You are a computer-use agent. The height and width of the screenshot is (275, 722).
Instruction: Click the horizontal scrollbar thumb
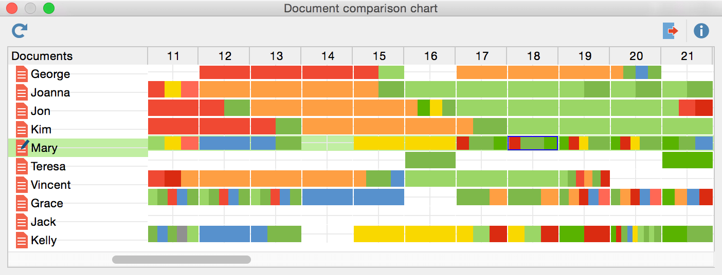(x=182, y=260)
